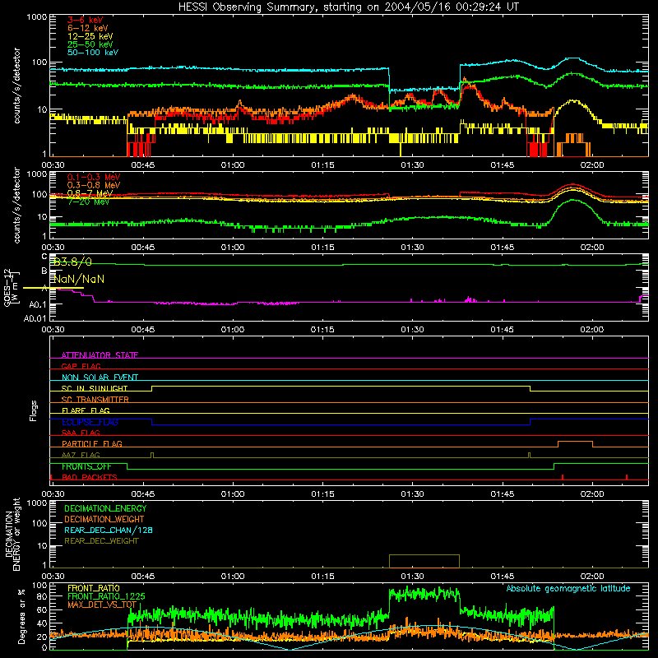Click the FRONT_RATIO_1225 legend label
Screen dimensions: 658x658
click(x=106, y=596)
